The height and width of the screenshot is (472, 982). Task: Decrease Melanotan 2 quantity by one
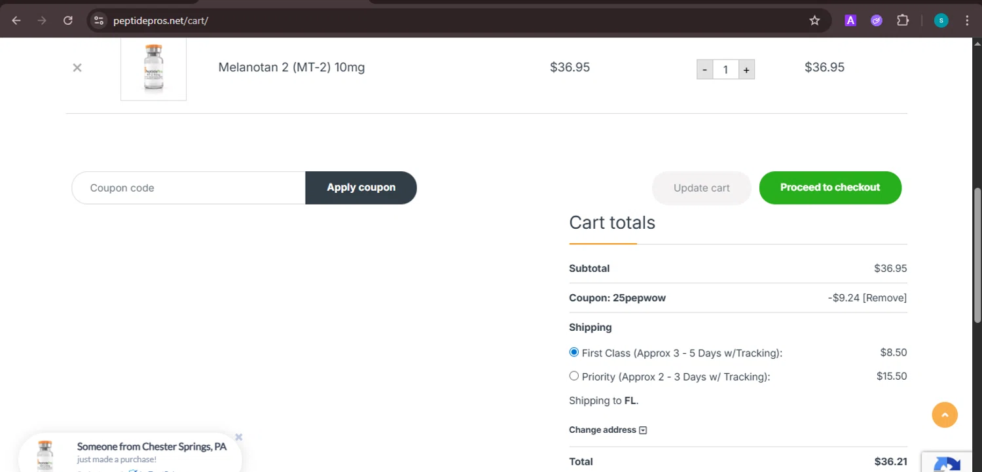(x=704, y=69)
